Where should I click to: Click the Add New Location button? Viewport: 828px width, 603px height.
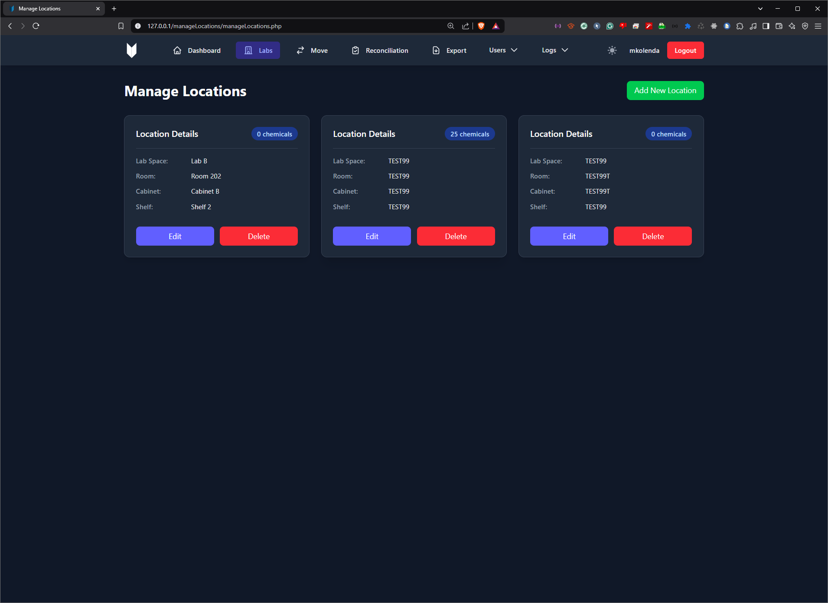click(x=665, y=91)
